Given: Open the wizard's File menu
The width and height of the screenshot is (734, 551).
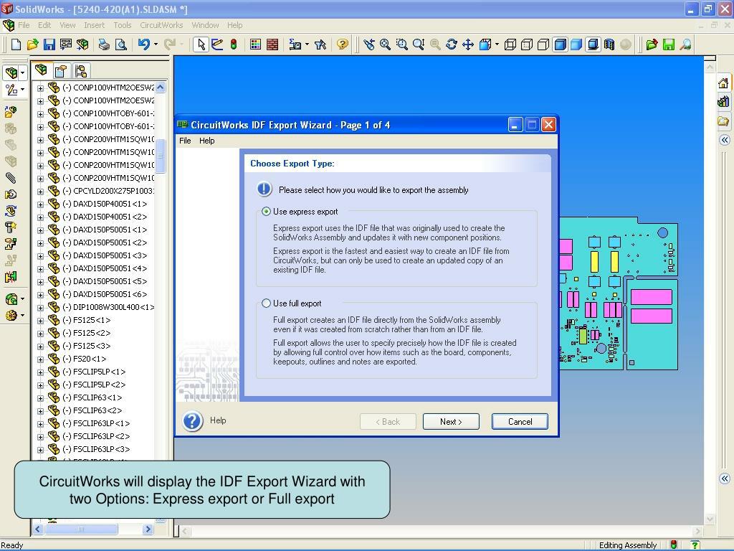Looking at the screenshot, I should [x=185, y=141].
